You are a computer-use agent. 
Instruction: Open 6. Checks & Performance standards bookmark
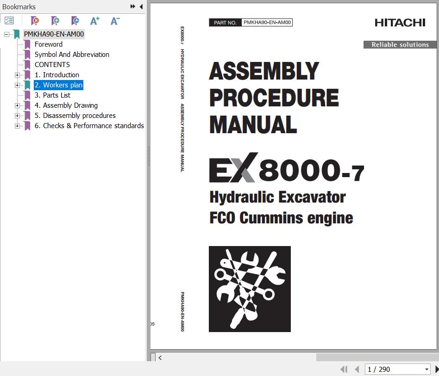tap(89, 126)
